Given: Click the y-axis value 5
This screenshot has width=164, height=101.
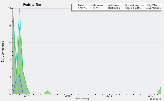Looking at the screenshot, I should tap(10, 77).
